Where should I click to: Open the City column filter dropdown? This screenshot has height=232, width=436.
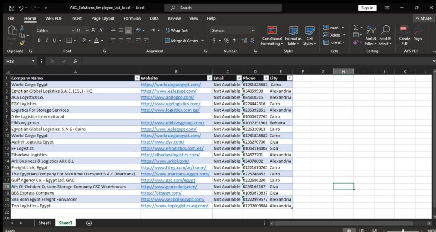(290, 78)
